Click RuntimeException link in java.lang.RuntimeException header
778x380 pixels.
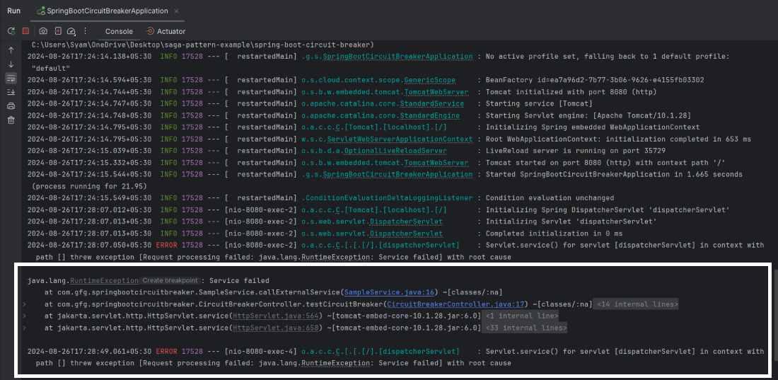pos(104,281)
